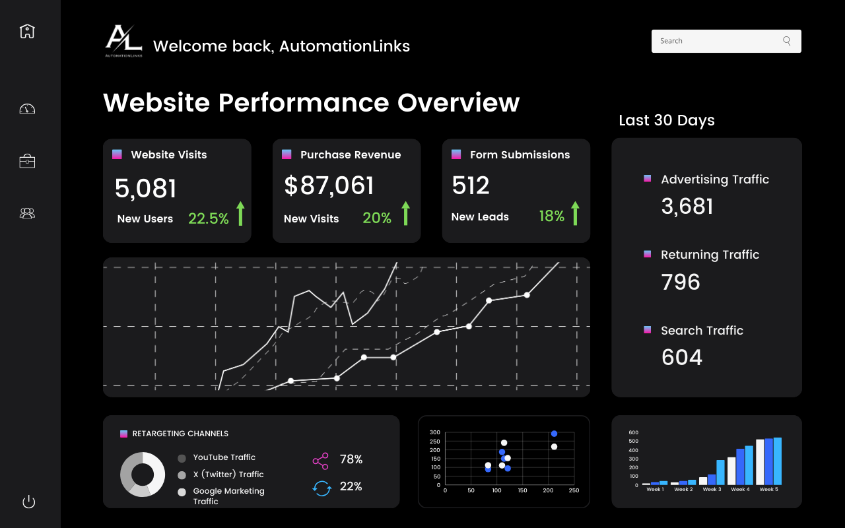Click the Welcome back, AutomationLinks greeting
Viewport: 845px width, 528px height.
(282, 46)
